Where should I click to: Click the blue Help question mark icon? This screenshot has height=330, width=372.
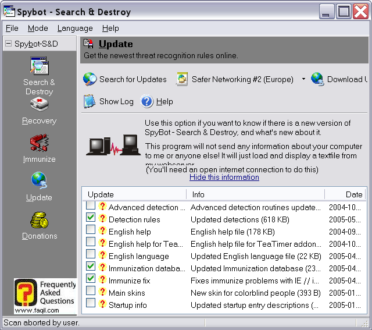(147, 101)
